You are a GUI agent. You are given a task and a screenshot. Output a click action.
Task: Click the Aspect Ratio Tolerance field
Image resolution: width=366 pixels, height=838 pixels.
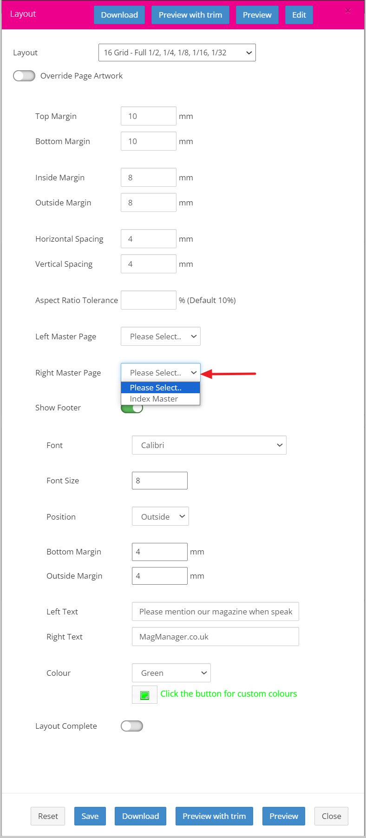tap(149, 300)
